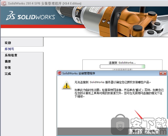168x136 pixels.
Task: Close the SolidWorks error dialog
Action: coord(163,73)
